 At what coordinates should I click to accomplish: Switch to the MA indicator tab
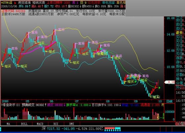click(x=8, y=124)
